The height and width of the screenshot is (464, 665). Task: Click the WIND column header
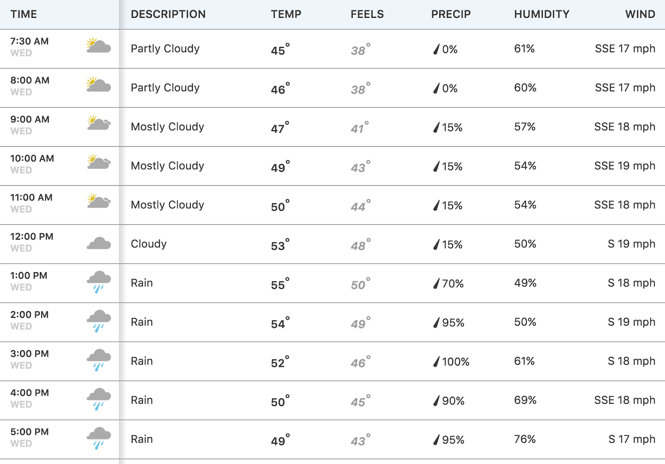pos(640,14)
